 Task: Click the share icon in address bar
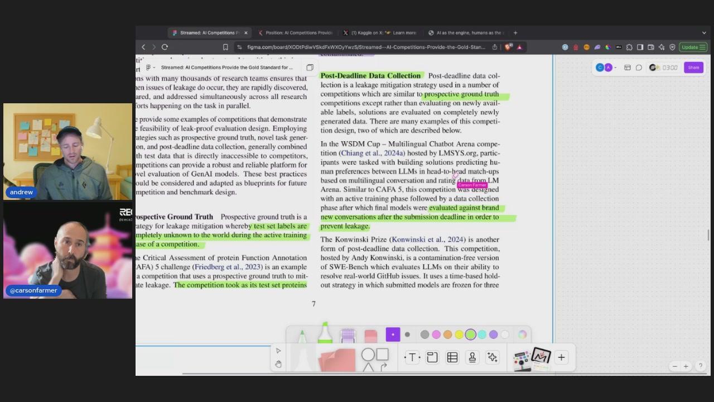pyautogui.click(x=495, y=47)
